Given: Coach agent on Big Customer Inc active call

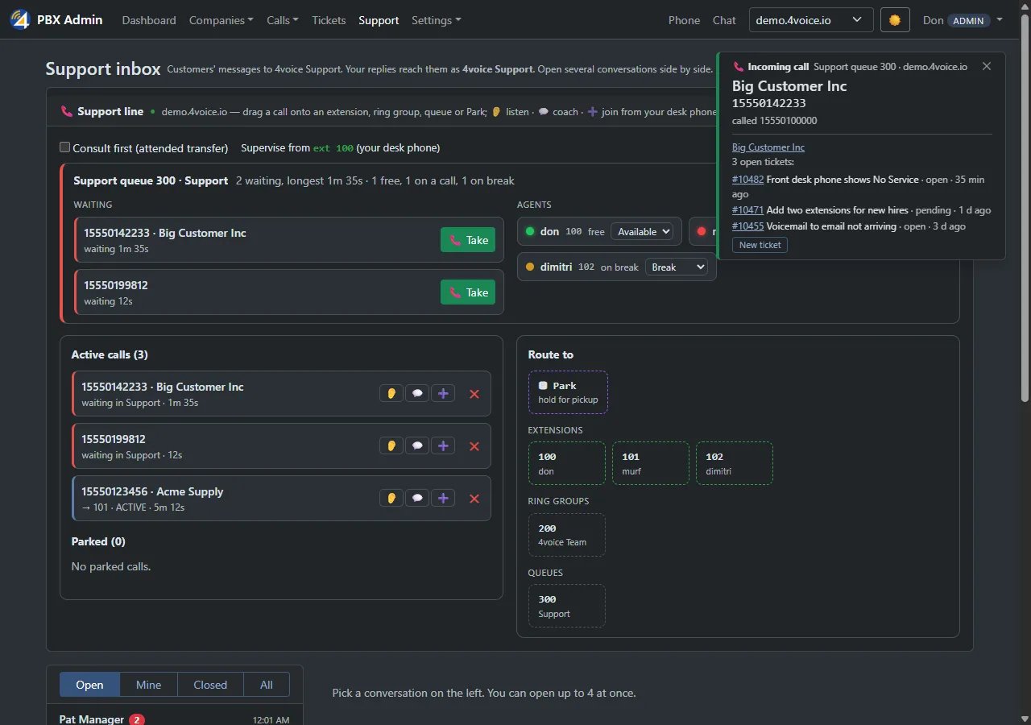Looking at the screenshot, I should tap(417, 394).
